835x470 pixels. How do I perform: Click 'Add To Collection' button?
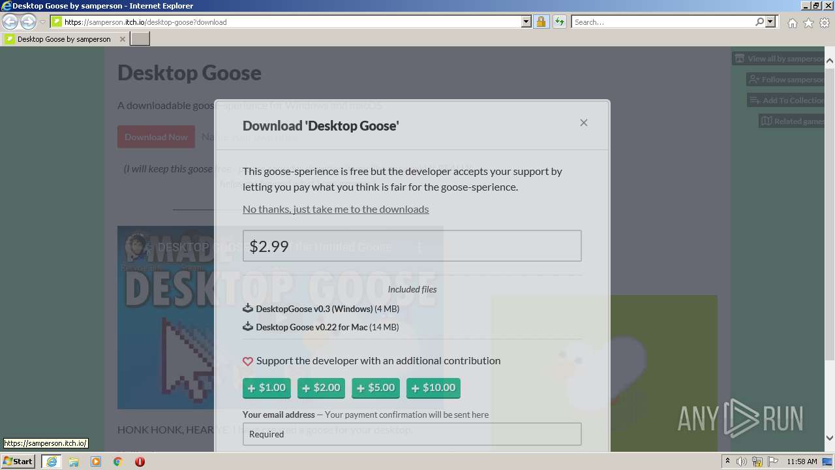click(787, 101)
